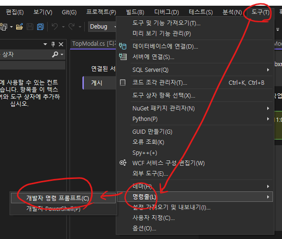The width and height of the screenshot is (282, 239).
Task: Click the open file folder icon
Action: [x=20, y=27]
